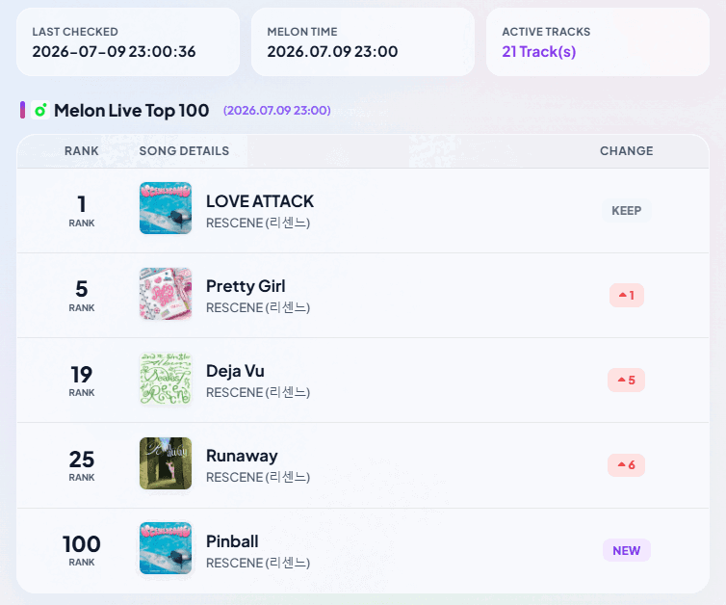Select the Runaway song title
The image size is (726, 605).
pos(242,457)
